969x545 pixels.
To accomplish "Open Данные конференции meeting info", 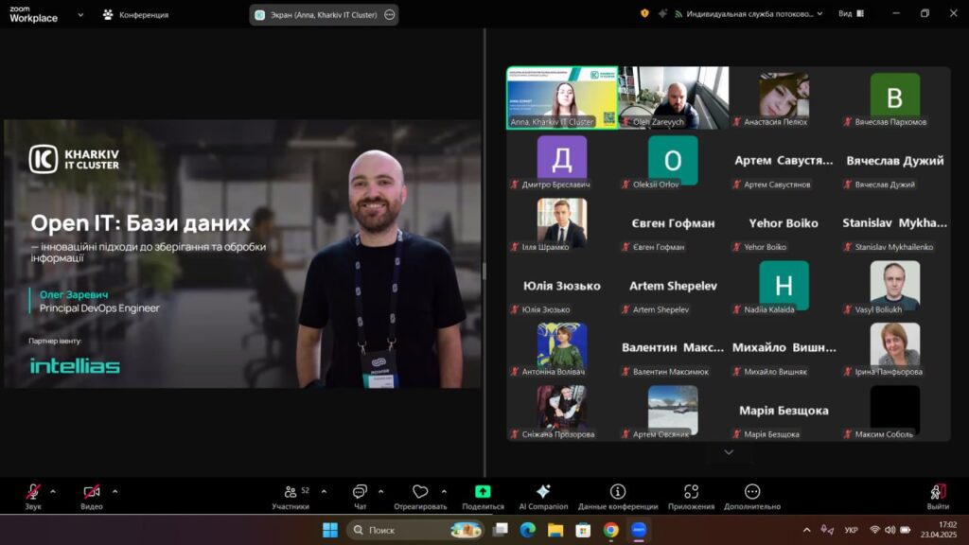I will click(617, 496).
